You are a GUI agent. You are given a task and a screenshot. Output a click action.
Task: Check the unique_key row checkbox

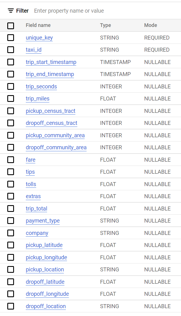click(11, 38)
